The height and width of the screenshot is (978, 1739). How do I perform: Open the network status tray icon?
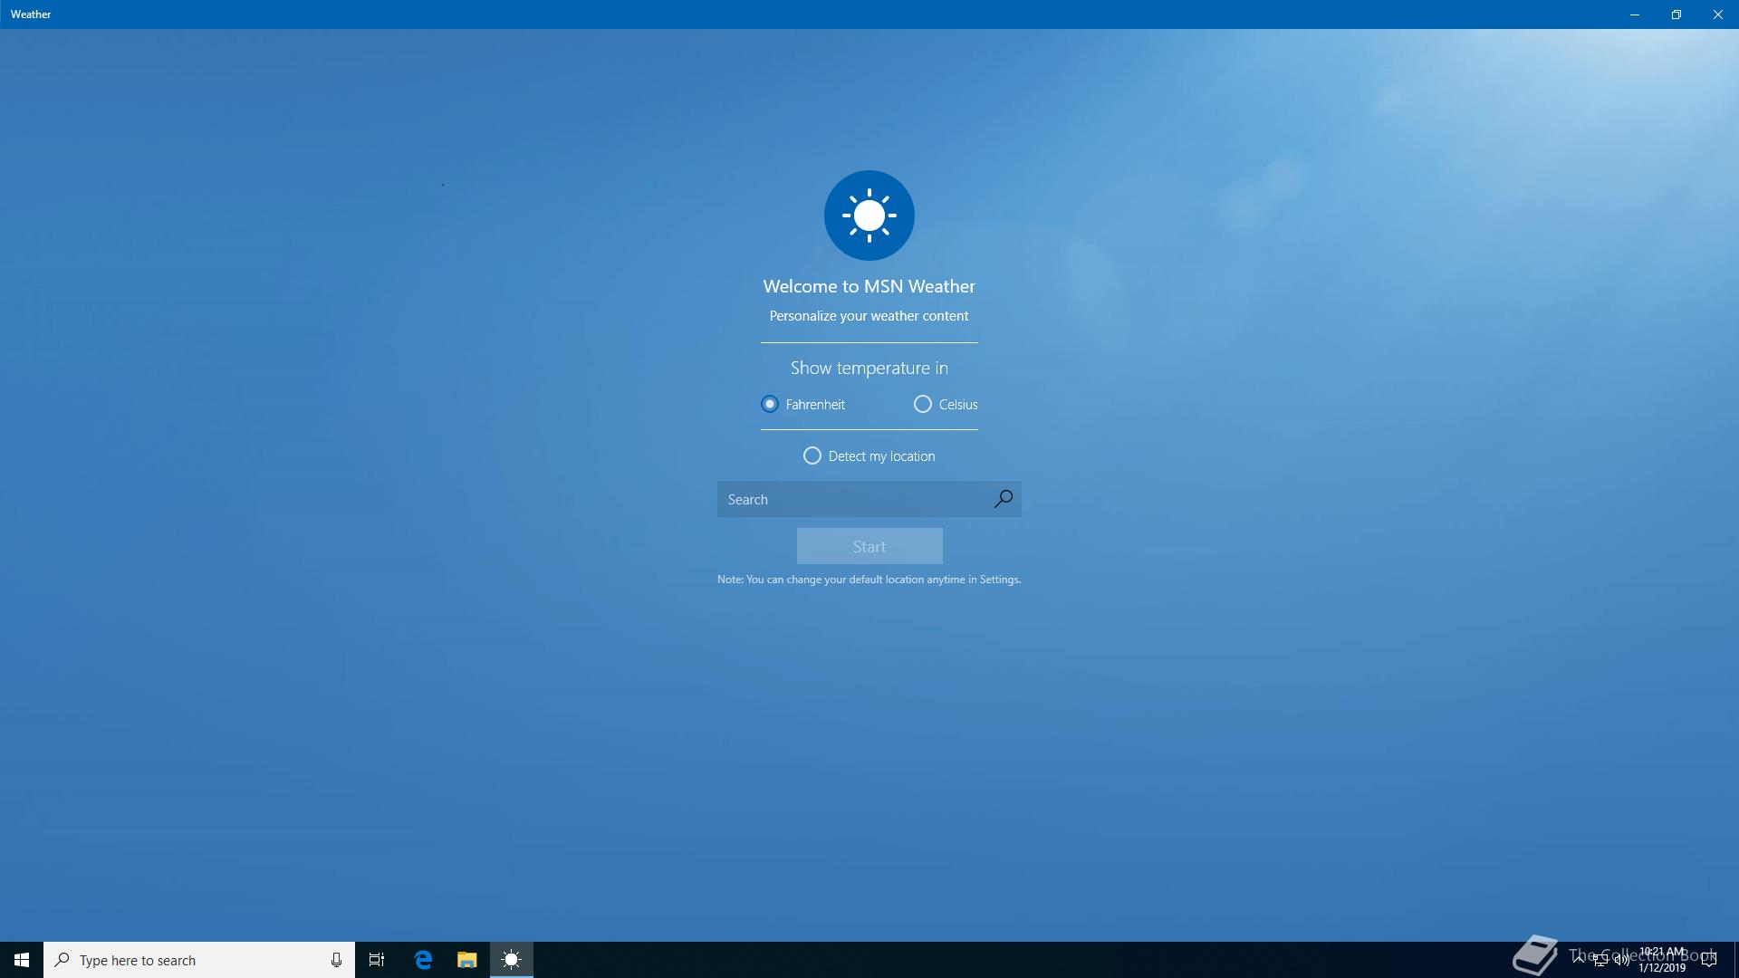[x=1600, y=960]
